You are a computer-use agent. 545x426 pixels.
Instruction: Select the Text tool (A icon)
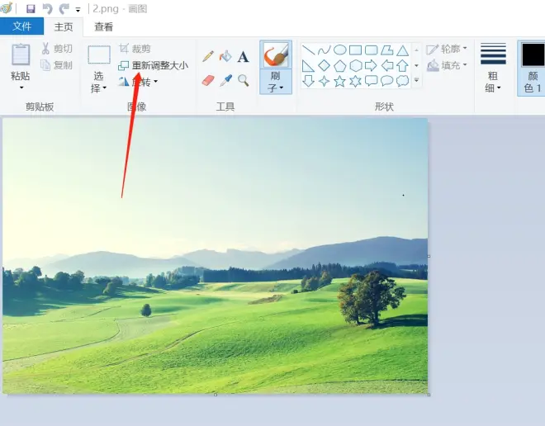point(244,57)
